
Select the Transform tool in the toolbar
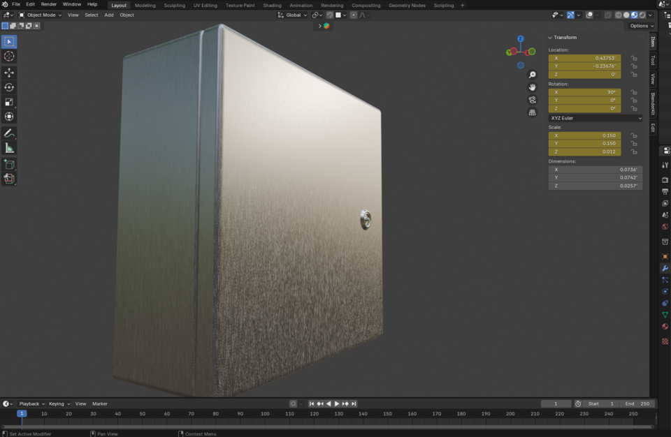pos(9,117)
